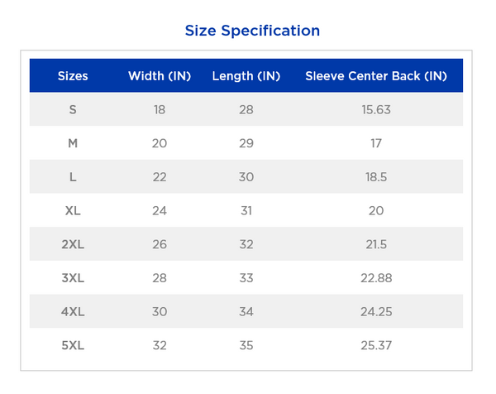Click sleeve value 22.88
Image resolution: width=496 pixels, height=394 pixels.
coord(376,278)
